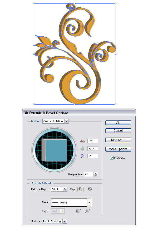Click the OK button
The image size is (158, 228).
pyautogui.click(x=118, y=123)
